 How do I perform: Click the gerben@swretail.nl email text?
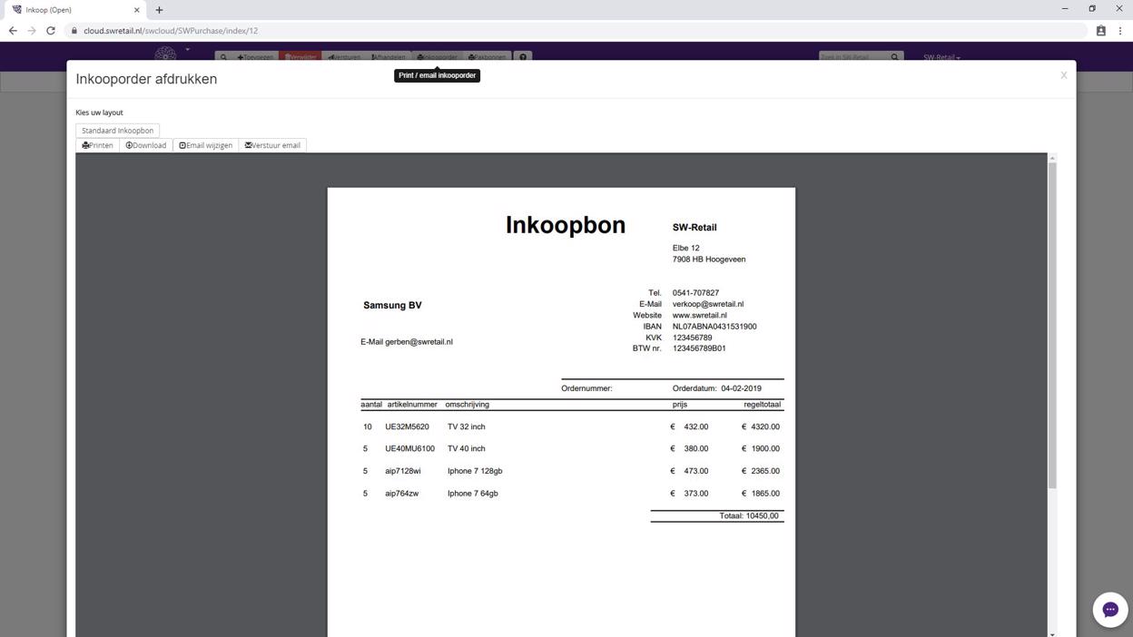coord(419,342)
